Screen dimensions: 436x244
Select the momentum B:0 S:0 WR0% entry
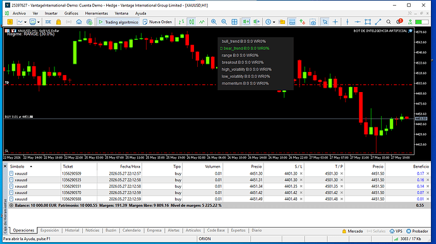[x=245, y=83]
